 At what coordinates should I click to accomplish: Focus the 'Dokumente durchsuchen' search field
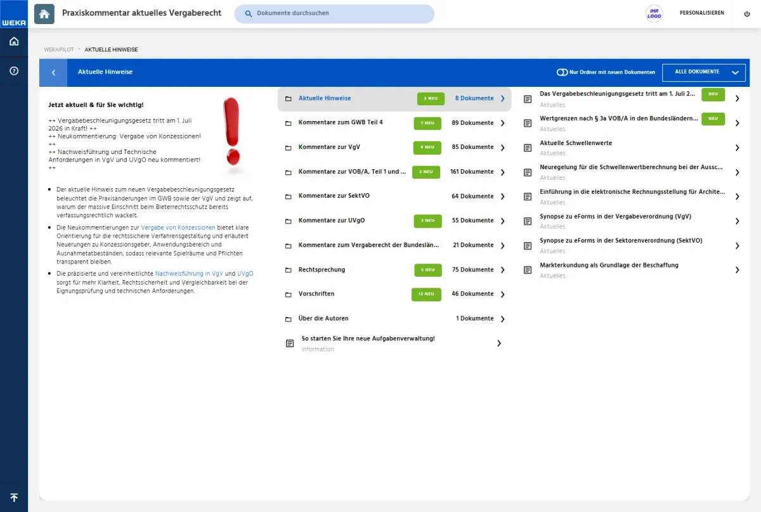click(334, 13)
